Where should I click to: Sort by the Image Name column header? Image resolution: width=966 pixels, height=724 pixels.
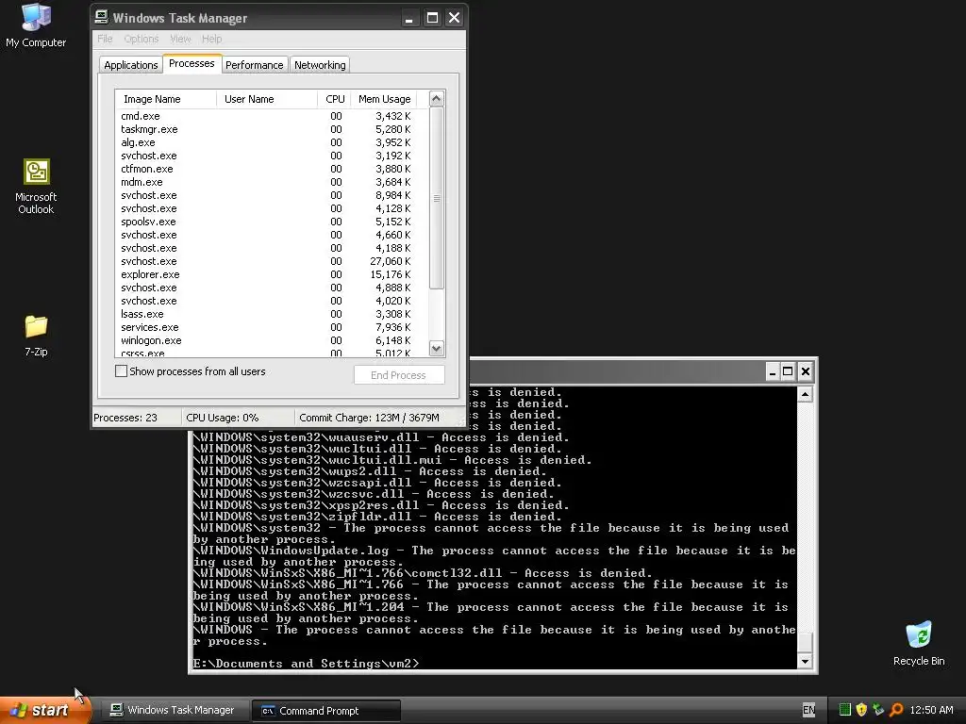166,99
